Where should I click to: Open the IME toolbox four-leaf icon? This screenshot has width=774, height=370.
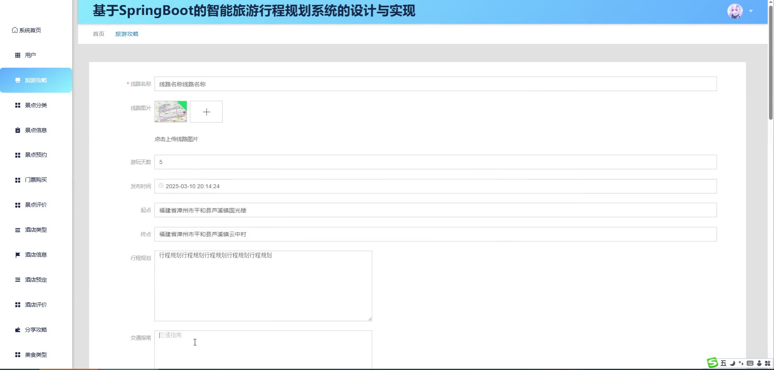coord(768,363)
